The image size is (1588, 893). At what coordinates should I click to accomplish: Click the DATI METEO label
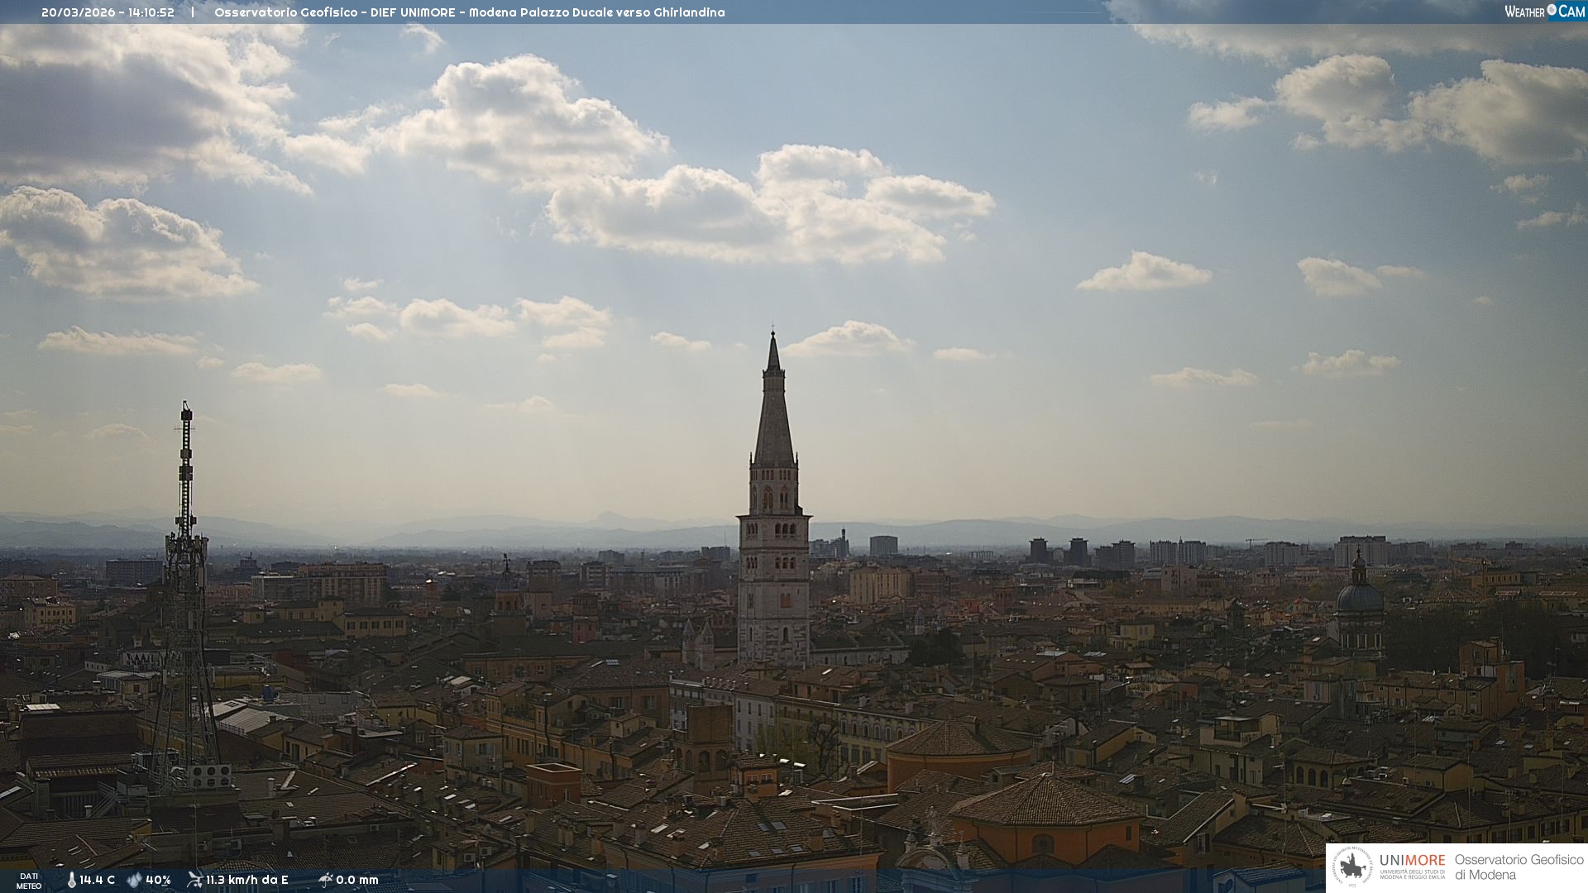point(29,881)
